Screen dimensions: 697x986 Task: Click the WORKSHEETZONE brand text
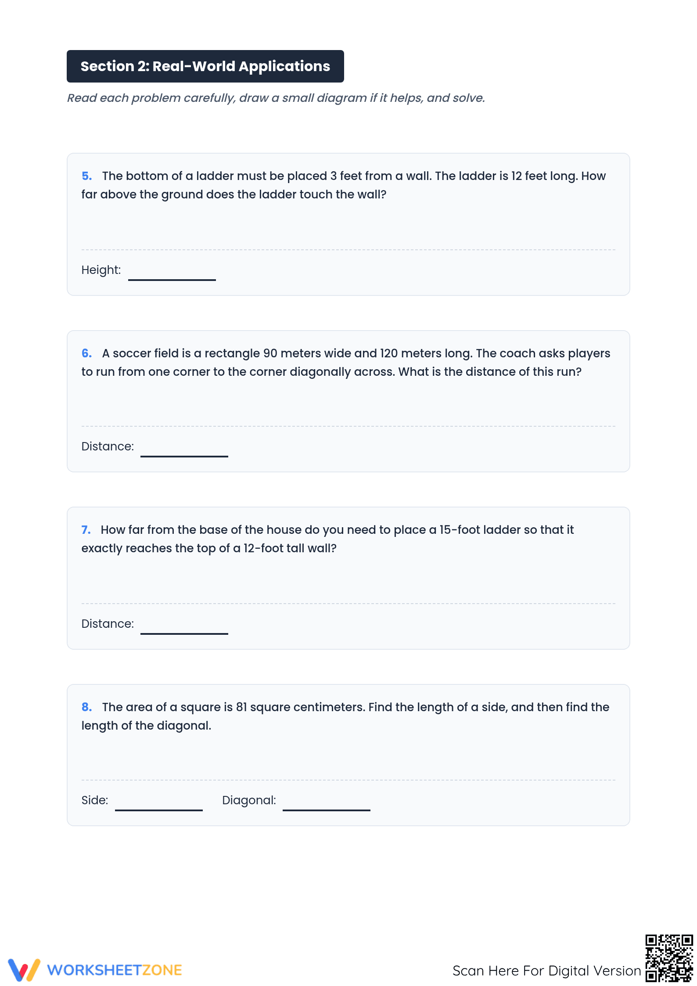click(115, 970)
